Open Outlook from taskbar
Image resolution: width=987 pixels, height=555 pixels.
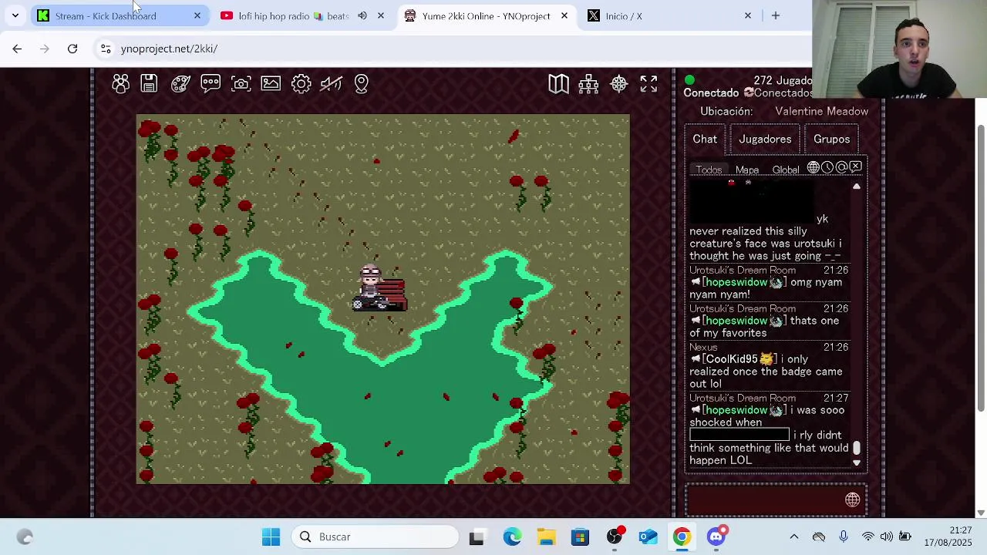click(648, 537)
